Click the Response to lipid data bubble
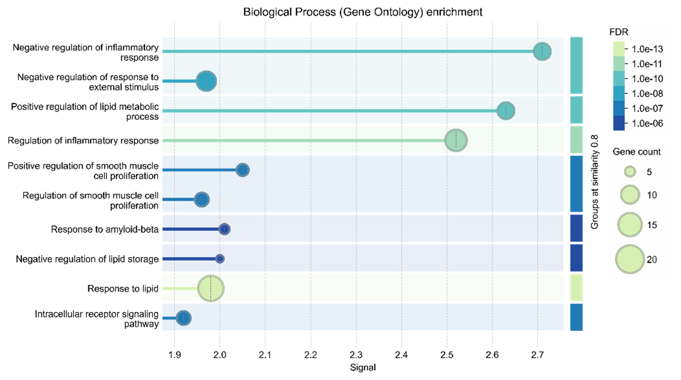 (x=211, y=288)
